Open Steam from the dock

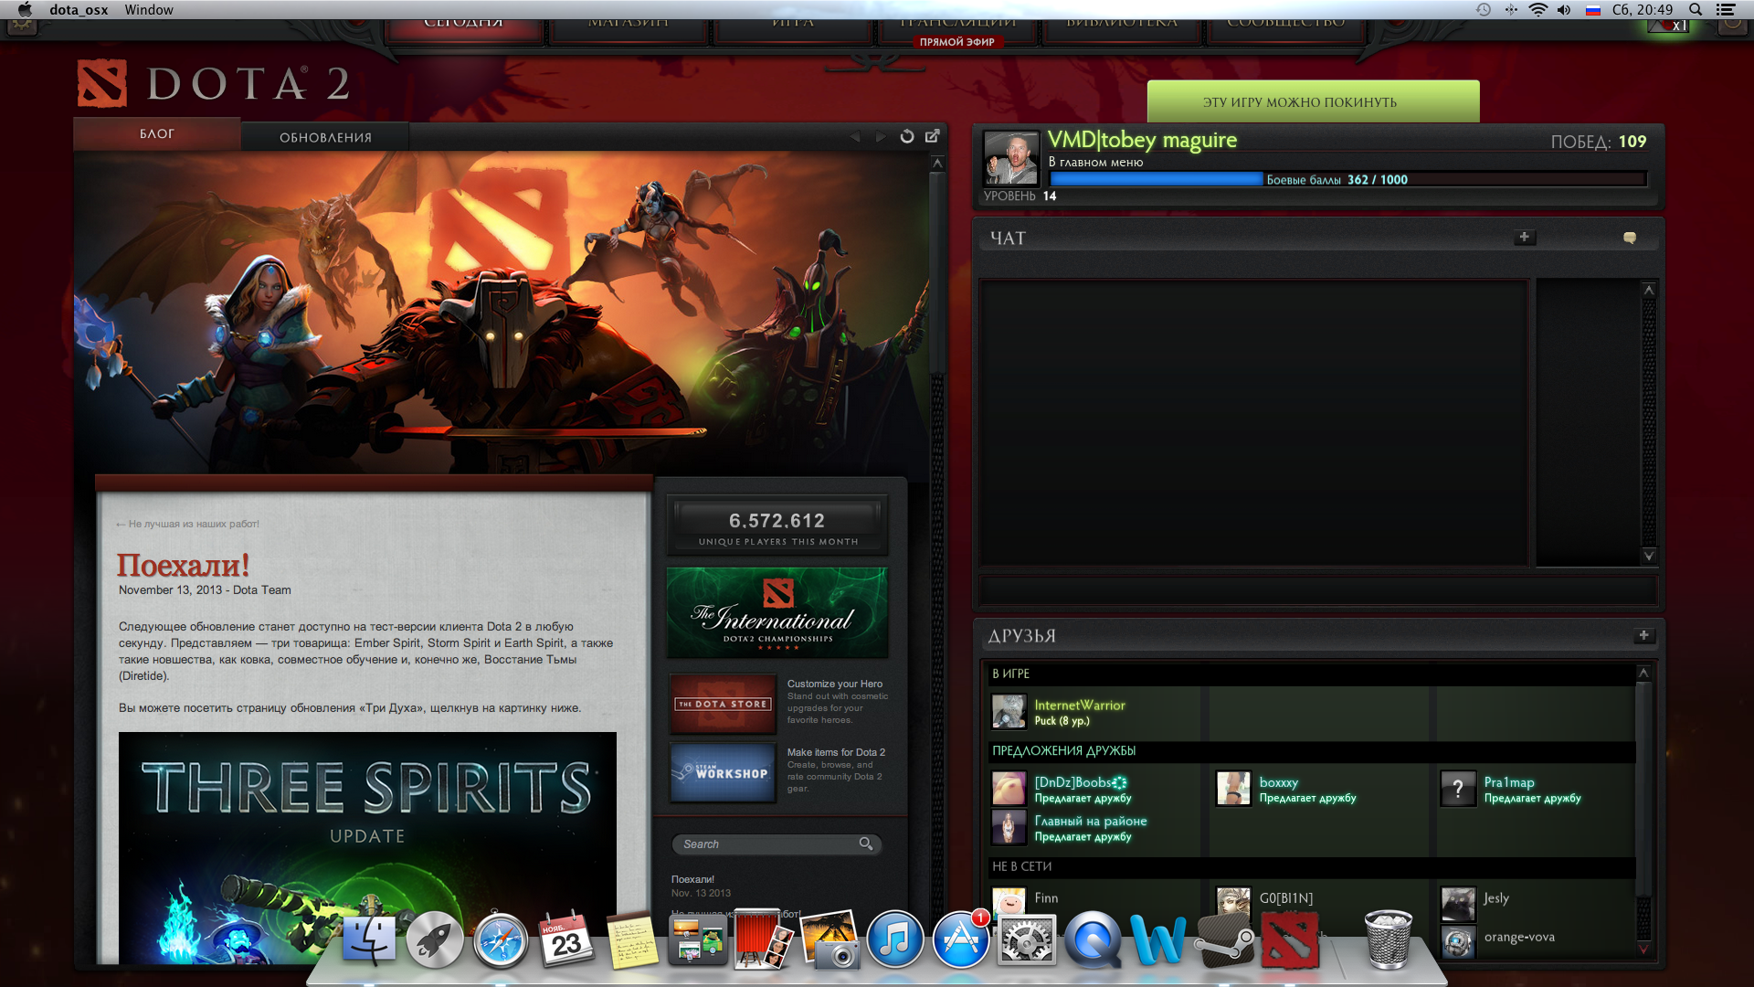pyautogui.click(x=1224, y=940)
